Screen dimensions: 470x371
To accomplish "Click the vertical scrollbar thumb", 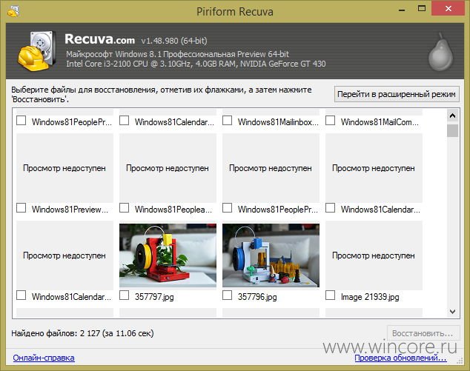I will pyautogui.click(x=452, y=130).
